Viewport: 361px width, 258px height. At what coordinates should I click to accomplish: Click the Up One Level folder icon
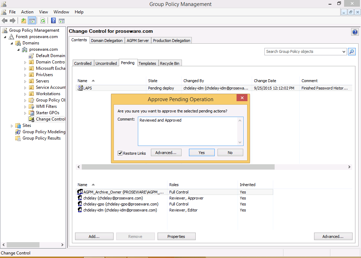click(x=23, y=21)
